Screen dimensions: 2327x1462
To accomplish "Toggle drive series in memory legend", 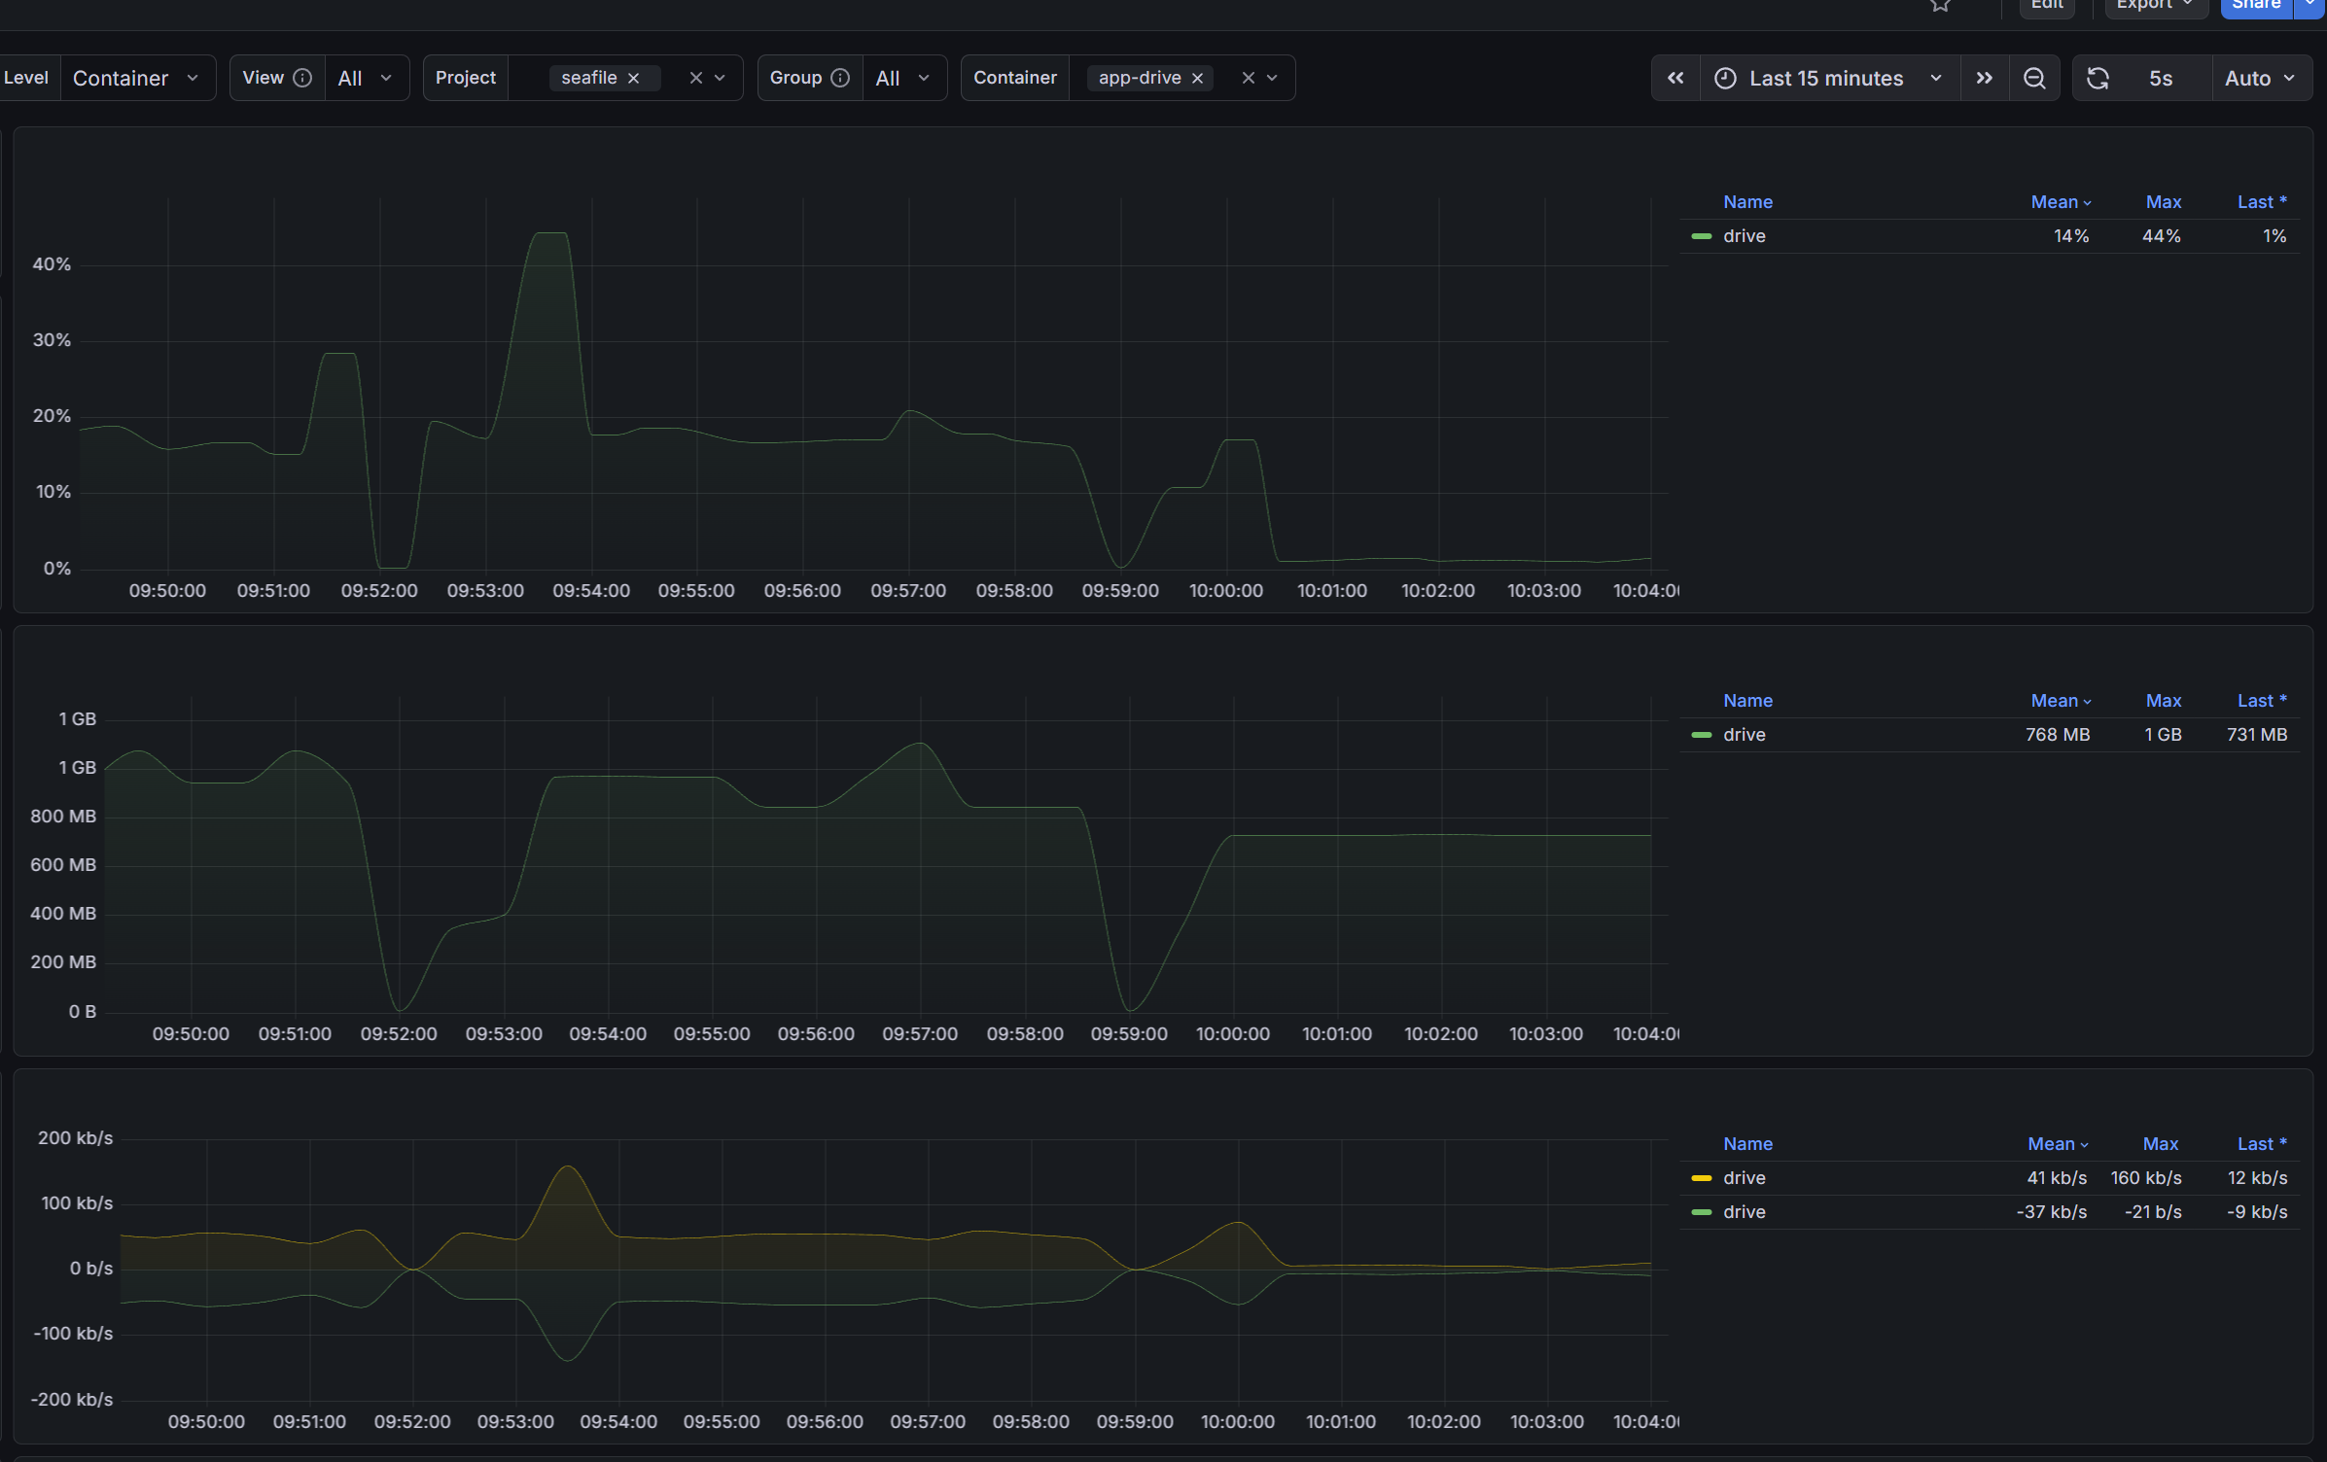I will click(1744, 735).
